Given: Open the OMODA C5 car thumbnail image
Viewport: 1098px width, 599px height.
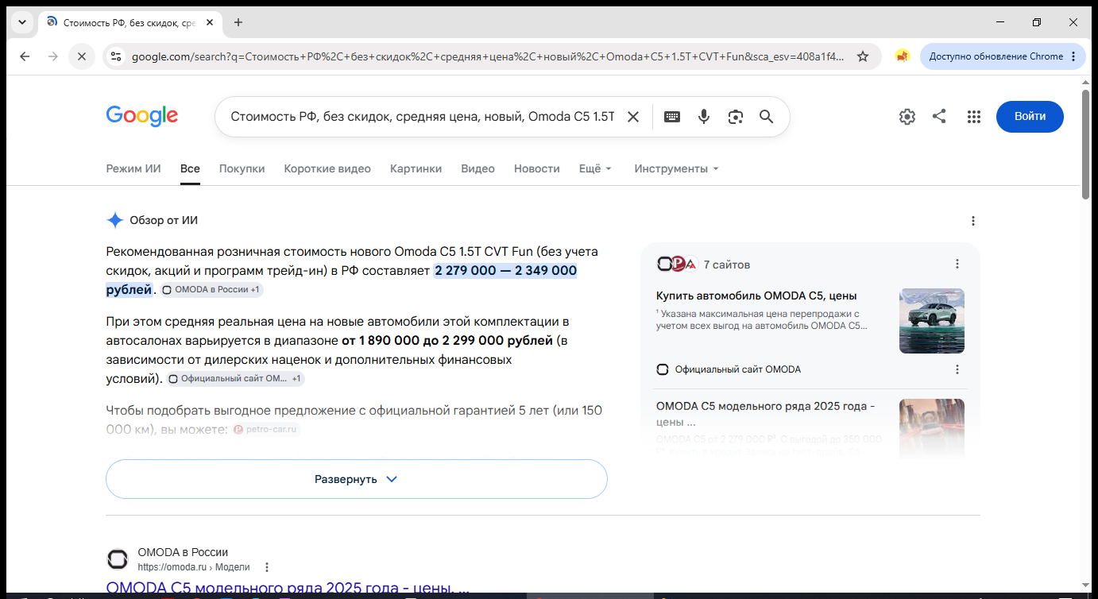Looking at the screenshot, I should [932, 321].
